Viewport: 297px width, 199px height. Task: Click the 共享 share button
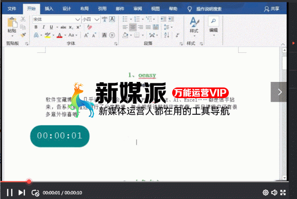click(x=272, y=9)
